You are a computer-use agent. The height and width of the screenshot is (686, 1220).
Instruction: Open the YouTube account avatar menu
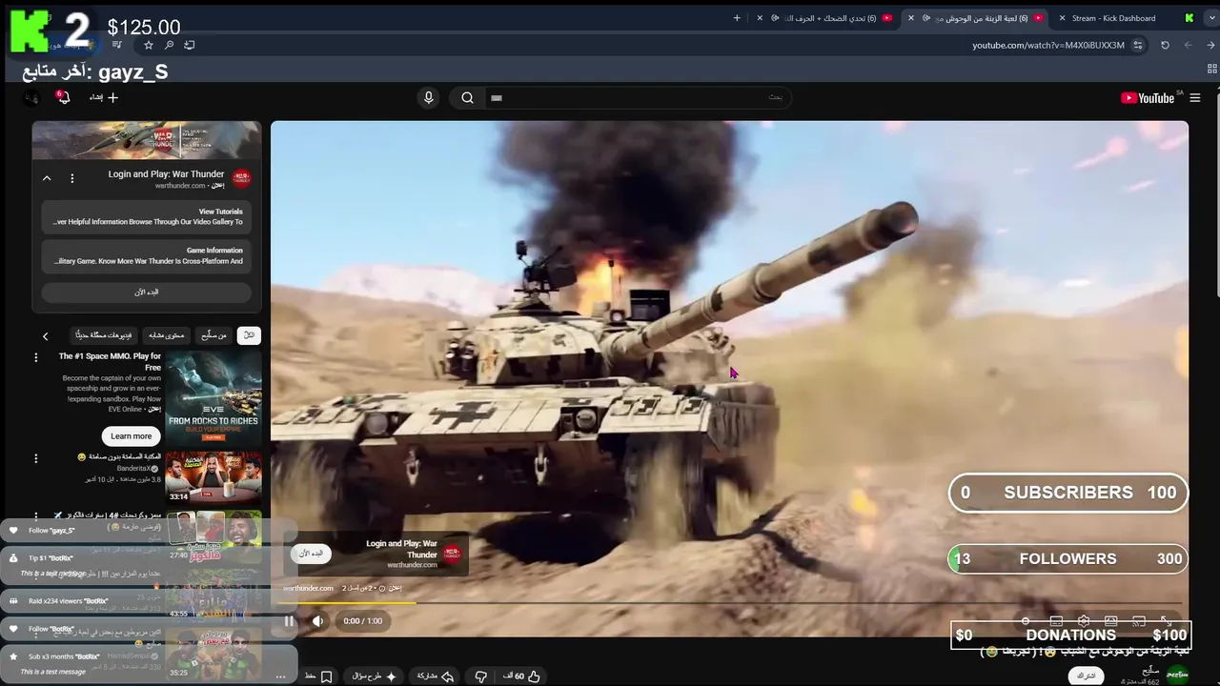(30, 97)
